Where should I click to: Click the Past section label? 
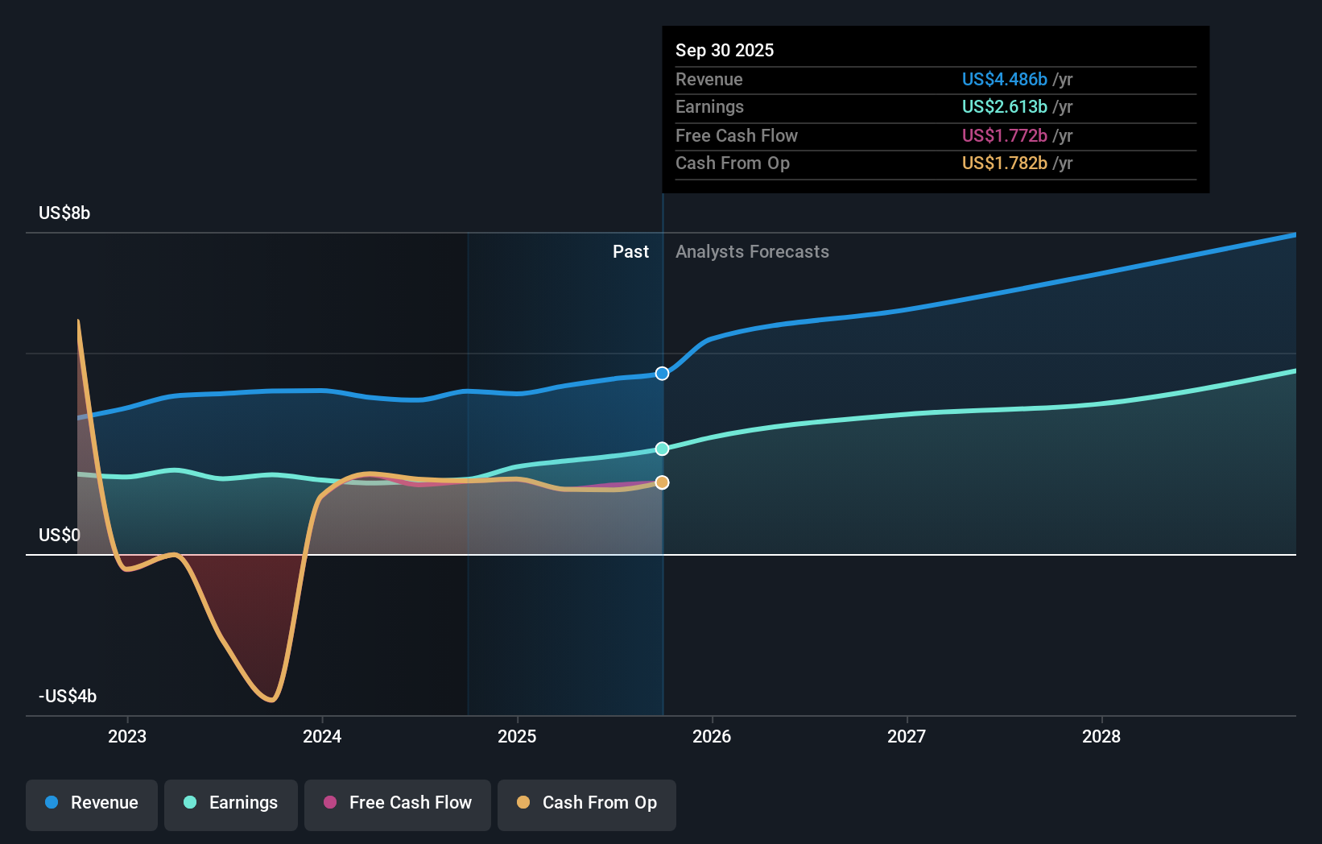point(630,252)
